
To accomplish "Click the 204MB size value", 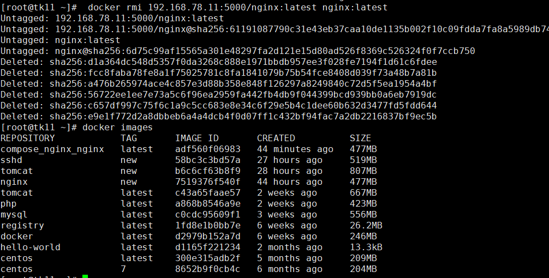I will click(x=363, y=269).
